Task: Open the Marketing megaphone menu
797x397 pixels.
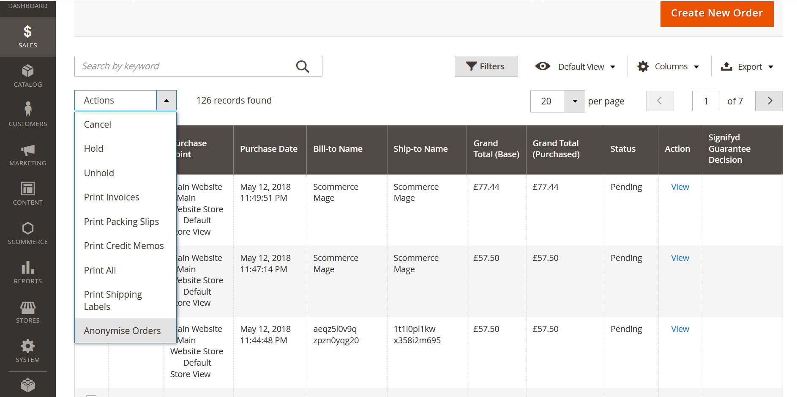Action: [x=27, y=155]
